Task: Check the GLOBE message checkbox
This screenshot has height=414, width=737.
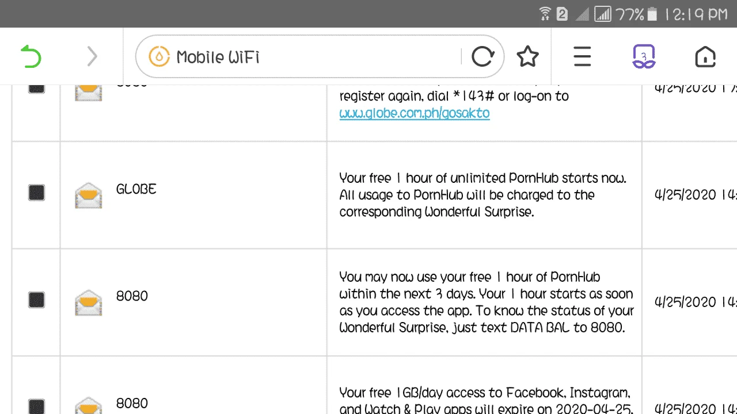Action: (36, 193)
